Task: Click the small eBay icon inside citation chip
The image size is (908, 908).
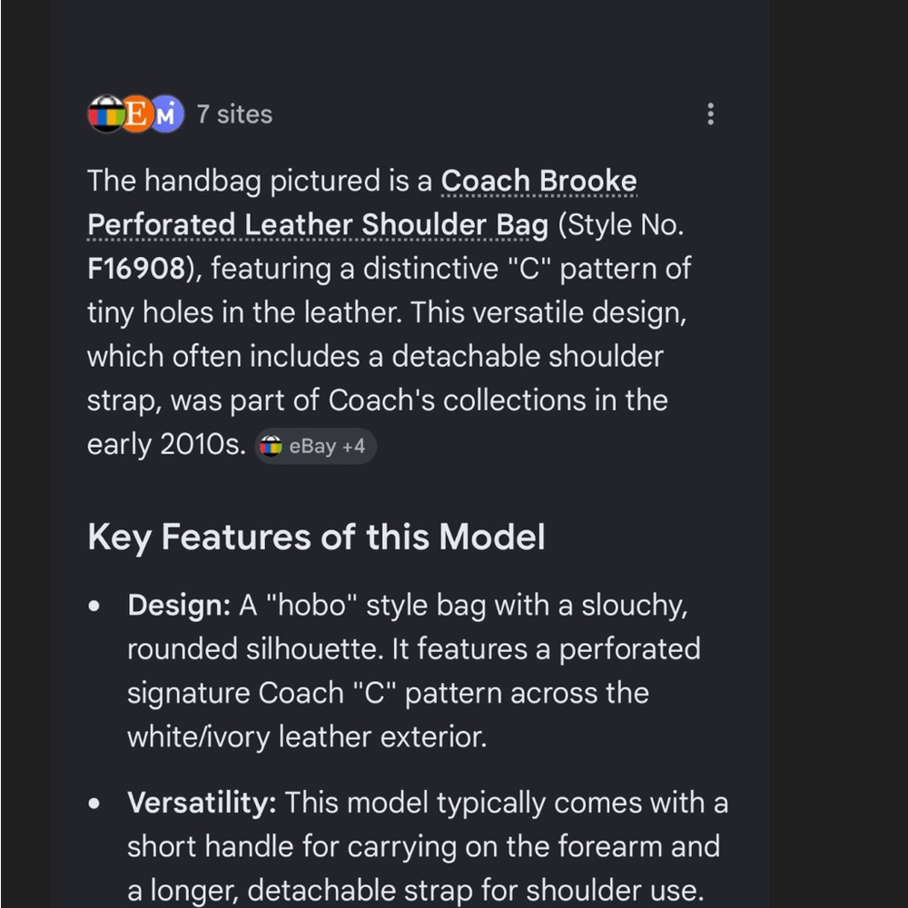Action: [271, 446]
